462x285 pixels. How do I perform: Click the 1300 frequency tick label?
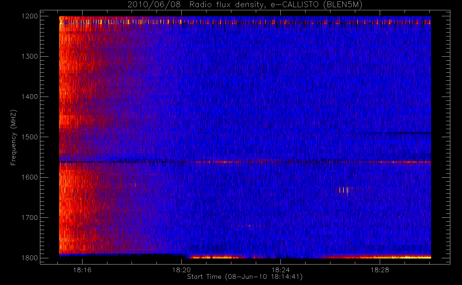tap(30, 56)
